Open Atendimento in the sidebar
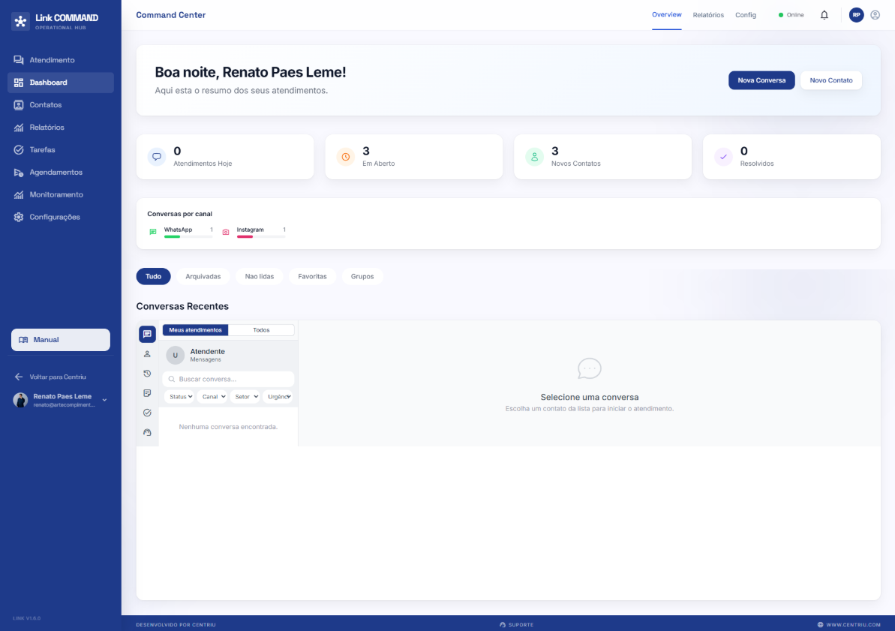The height and width of the screenshot is (631, 895). [61, 60]
